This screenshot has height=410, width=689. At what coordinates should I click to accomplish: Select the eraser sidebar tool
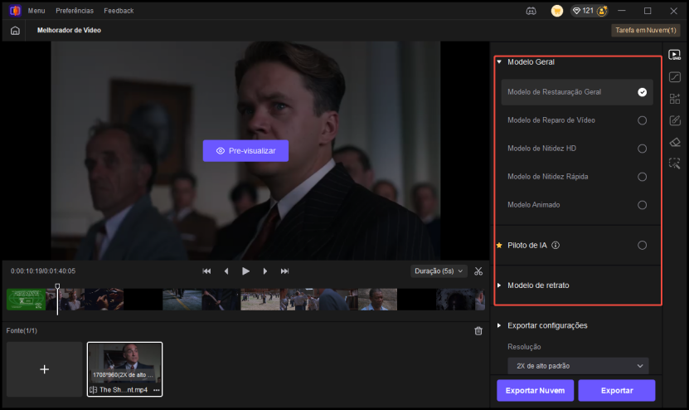(x=675, y=142)
